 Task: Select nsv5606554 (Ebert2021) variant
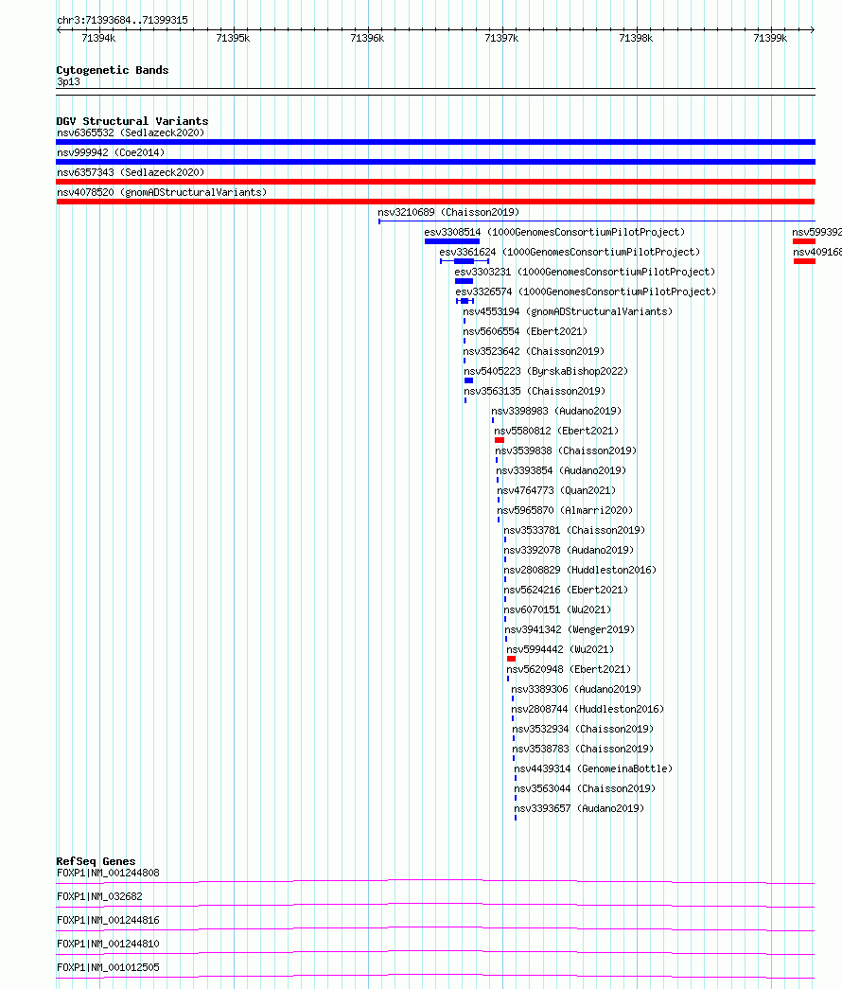(x=525, y=332)
